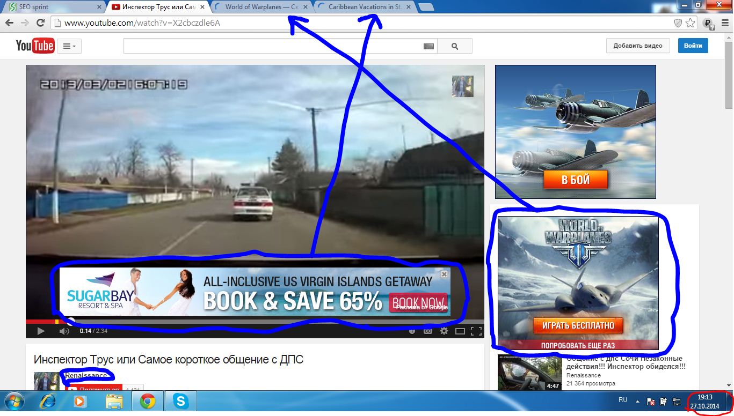
Task: Click the shield icon in address bar
Action: tap(679, 23)
